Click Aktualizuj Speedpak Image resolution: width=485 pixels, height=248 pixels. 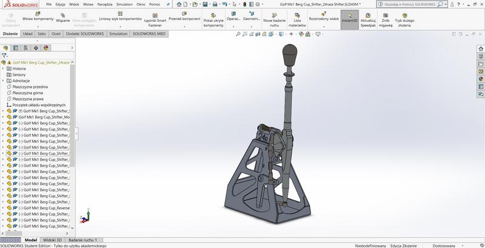(x=368, y=20)
